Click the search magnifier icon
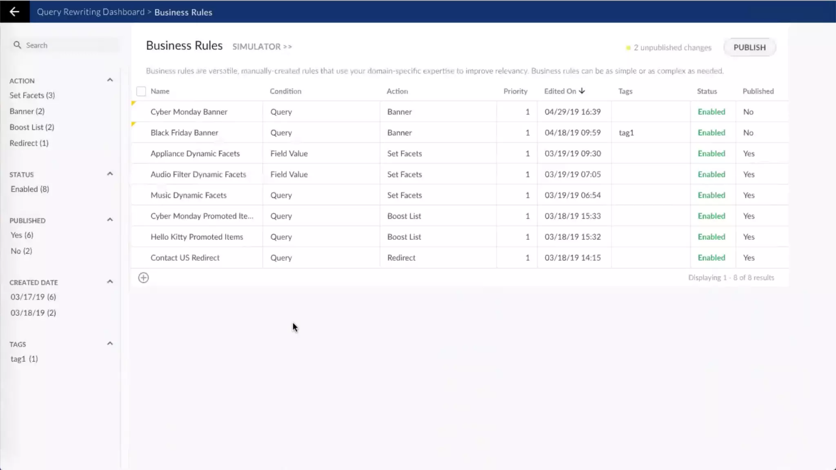Image resolution: width=836 pixels, height=470 pixels. [x=17, y=45]
